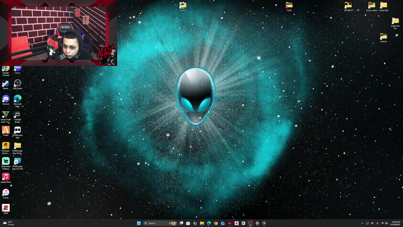The height and width of the screenshot is (227, 403).
Task: Select the RODECaster App desktop icon
Action: pos(17,132)
